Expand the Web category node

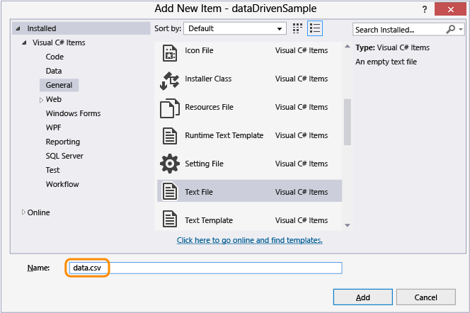41,100
